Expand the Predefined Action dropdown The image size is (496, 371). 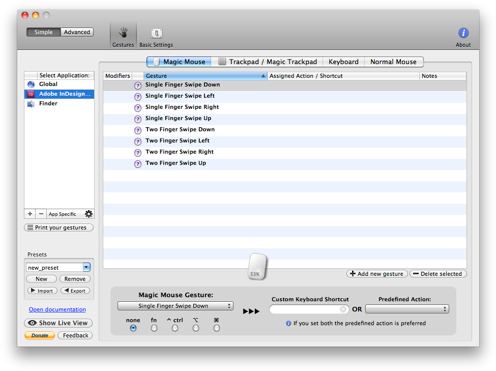click(407, 308)
